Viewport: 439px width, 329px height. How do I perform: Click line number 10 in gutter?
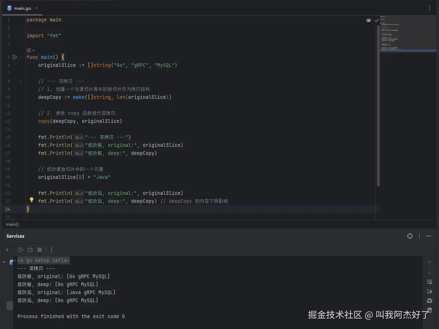(x=8, y=97)
